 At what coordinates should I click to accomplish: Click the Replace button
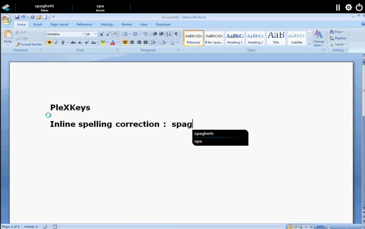pyautogui.click(x=338, y=38)
